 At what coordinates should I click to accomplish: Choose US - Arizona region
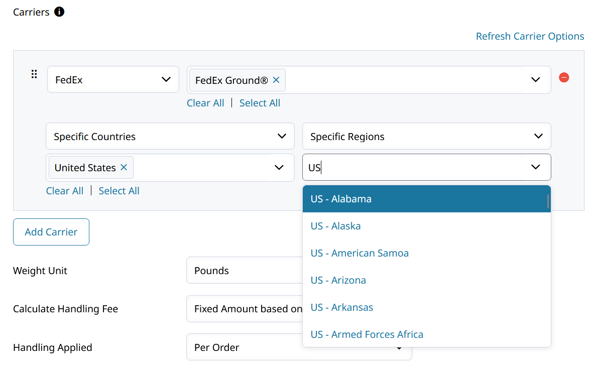pos(426,280)
